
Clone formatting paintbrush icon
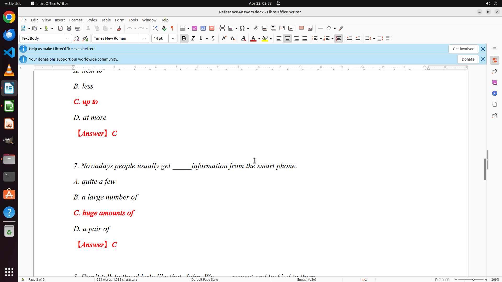click(119, 28)
